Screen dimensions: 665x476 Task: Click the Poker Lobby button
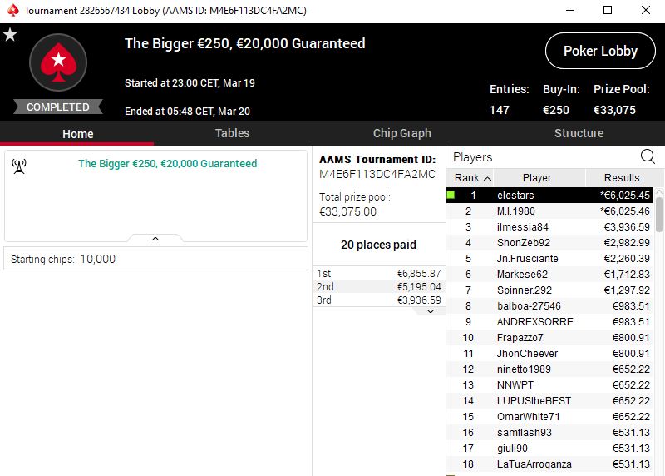600,51
